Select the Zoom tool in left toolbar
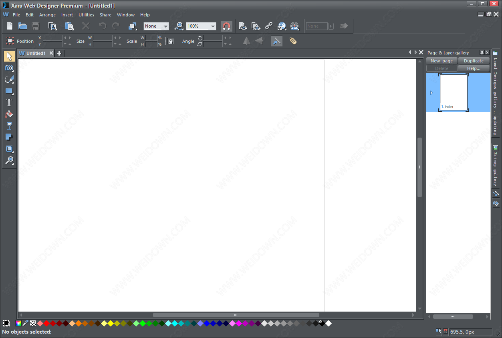Image resolution: width=502 pixels, height=338 pixels. coord(9,161)
